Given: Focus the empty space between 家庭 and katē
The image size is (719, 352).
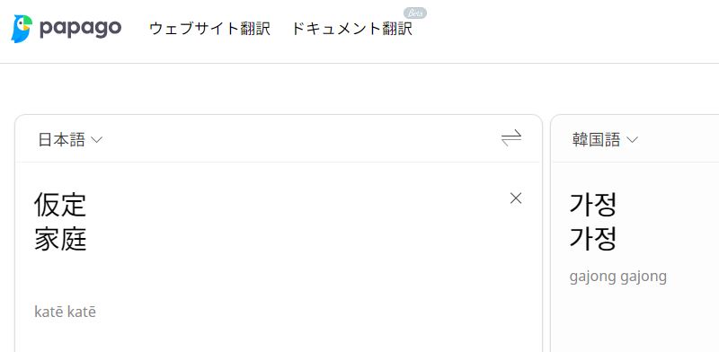Looking at the screenshot, I should click(183, 278).
